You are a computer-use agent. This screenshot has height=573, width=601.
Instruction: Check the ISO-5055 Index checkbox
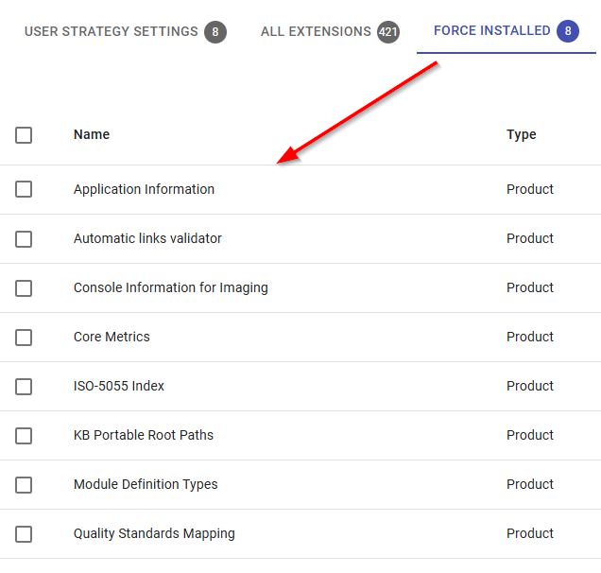tap(24, 386)
